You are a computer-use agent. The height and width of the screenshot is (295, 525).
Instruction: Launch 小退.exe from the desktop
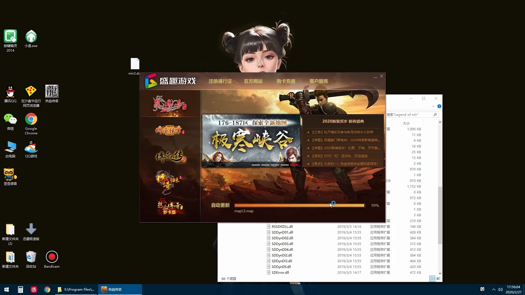coord(31,38)
